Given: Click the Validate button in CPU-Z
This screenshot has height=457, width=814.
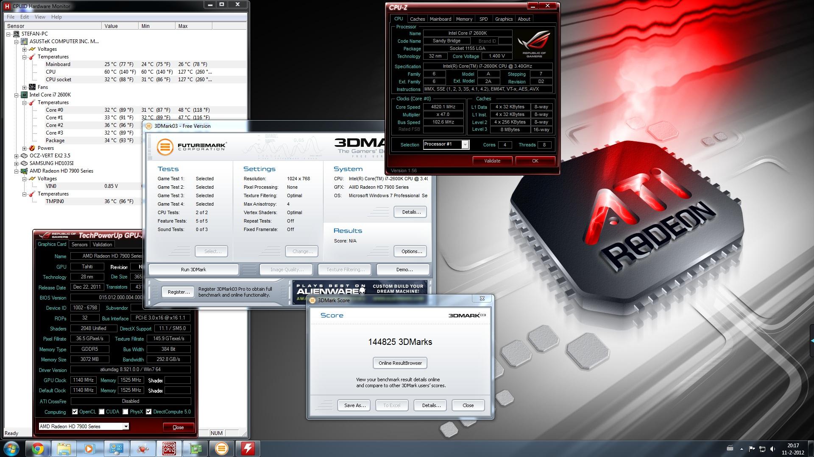Looking at the screenshot, I should coord(492,161).
